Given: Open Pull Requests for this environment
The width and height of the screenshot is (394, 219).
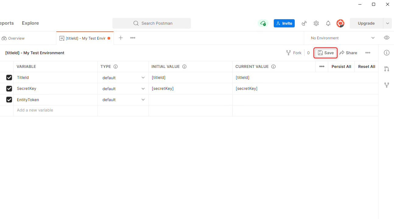Looking at the screenshot, I should [x=387, y=69].
